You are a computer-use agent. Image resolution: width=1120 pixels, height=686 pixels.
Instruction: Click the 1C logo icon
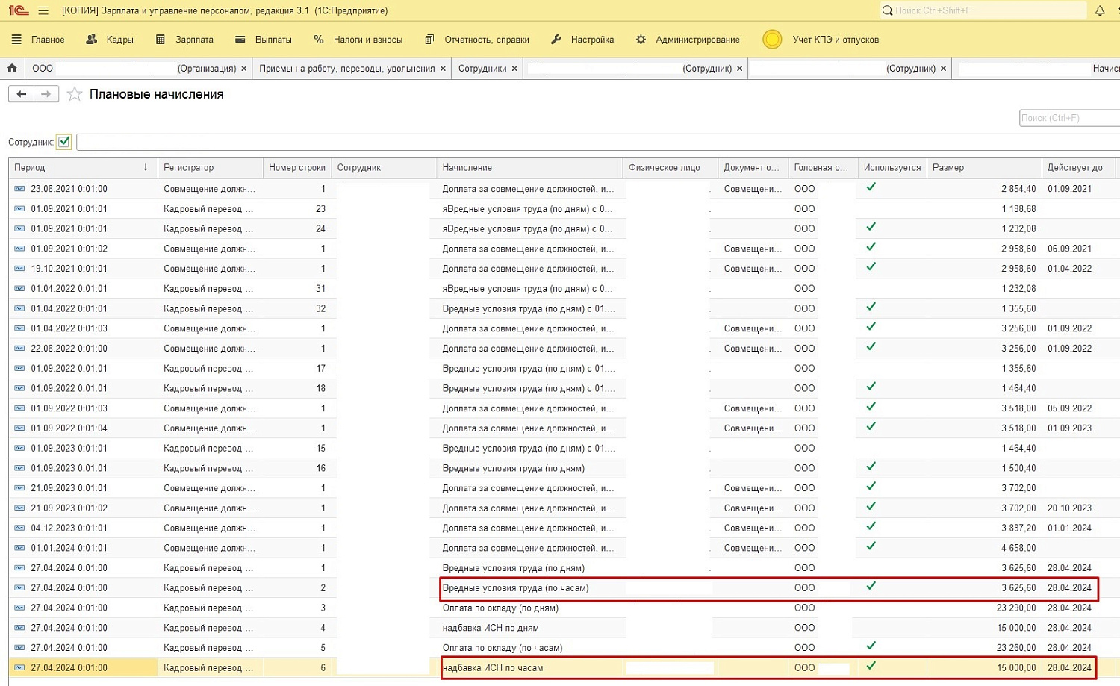point(18,11)
